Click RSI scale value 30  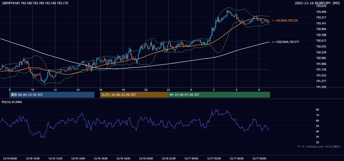point(318,137)
